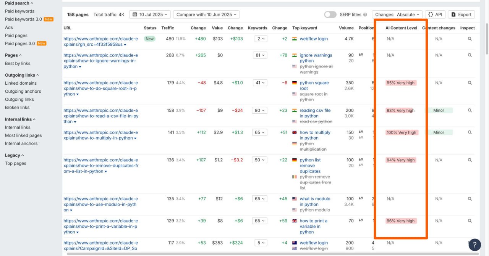This screenshot has height=256, width=489.
Task: Open the help question mark button
Action: (474, 245)
